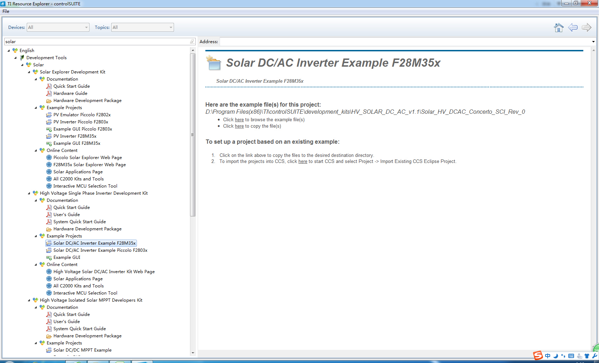Click the wrench settings icon on input toolbar
The height and width of the screenshot is (363, 599).
coord(594,356)
